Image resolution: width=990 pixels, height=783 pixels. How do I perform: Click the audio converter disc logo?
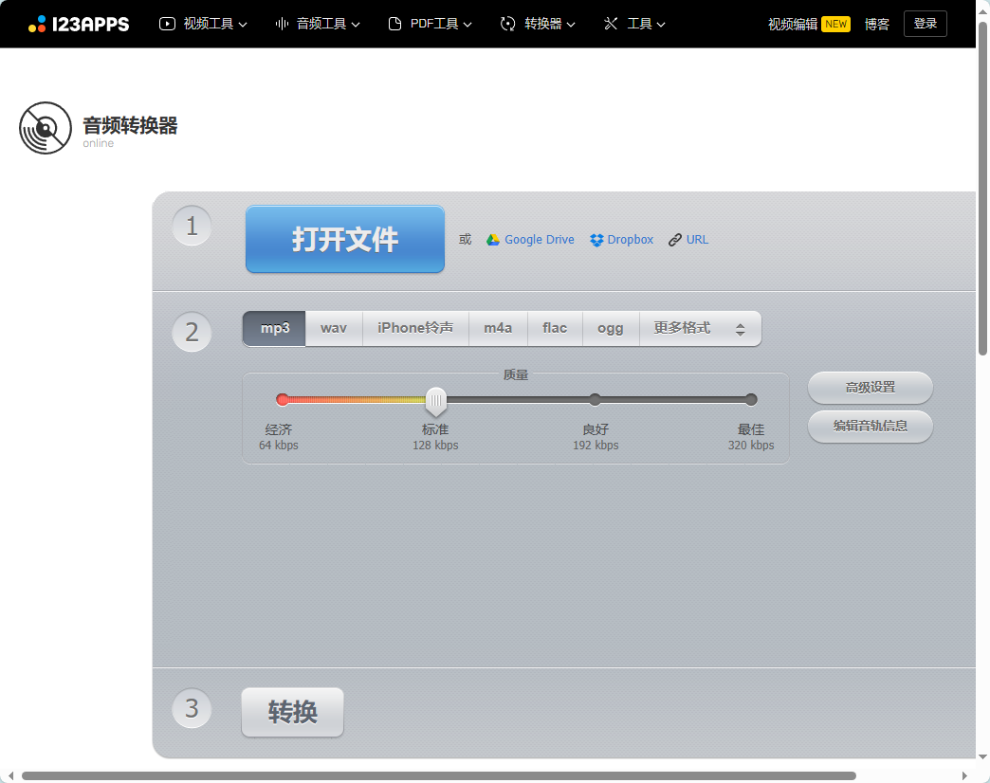click(46, 128)
